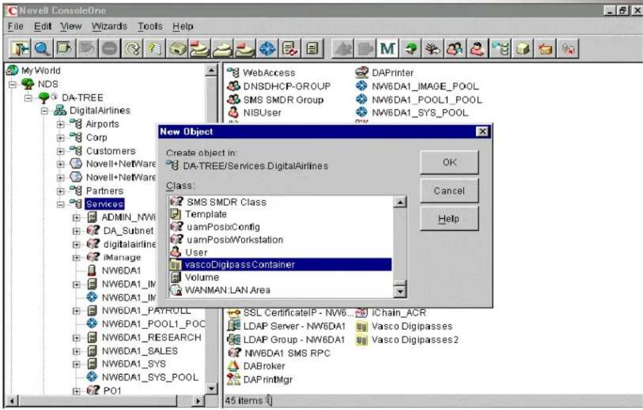Image resolution: width=643 pixels, height=410 pixels.
Task: Click the NDS tree icon
Action: 27,84
